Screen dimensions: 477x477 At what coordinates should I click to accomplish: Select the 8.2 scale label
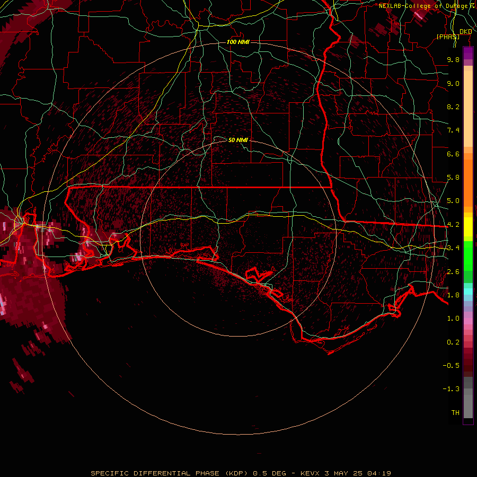coord(453,107)
